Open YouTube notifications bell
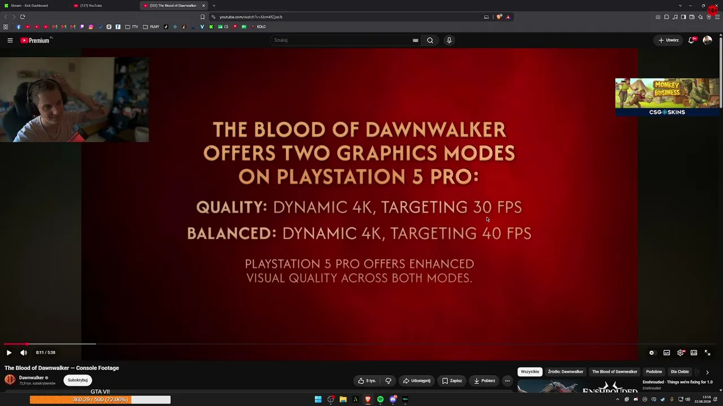Viewport: 723px width, 406px height. [691, 40]
